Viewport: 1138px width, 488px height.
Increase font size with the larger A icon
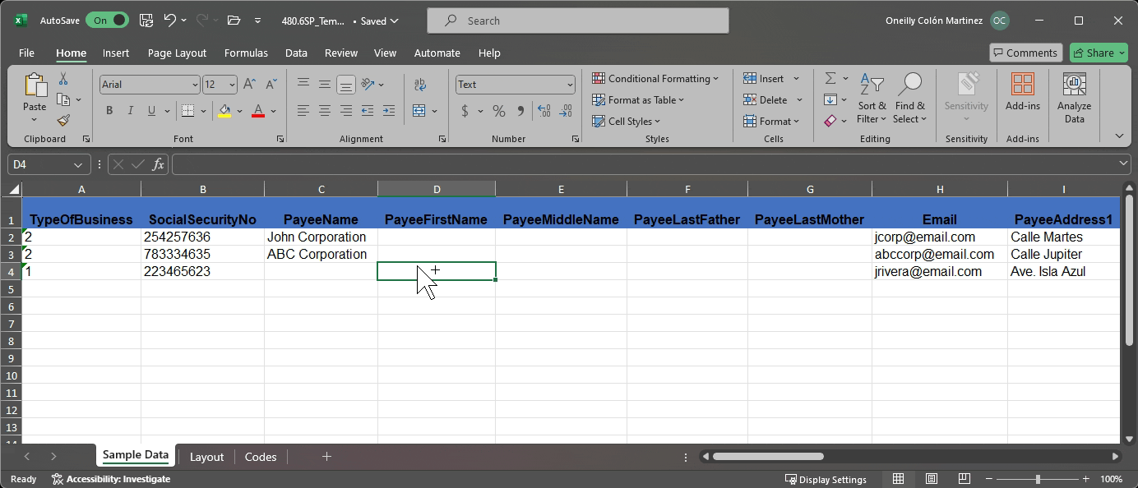(250, 84)
